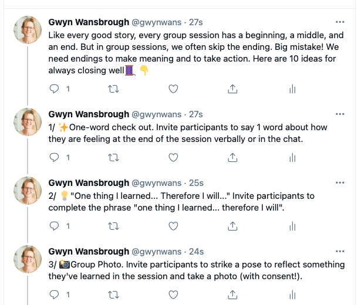Open Gwyn Wansbrough name on first tweet
Image resolution: width=358 pixels, height=305 pixels.
click(x=89, y=22)
